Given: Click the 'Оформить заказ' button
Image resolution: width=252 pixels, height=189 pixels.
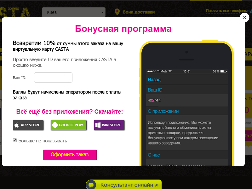Looking at the screenshot, I should click(x=70, y=155).
